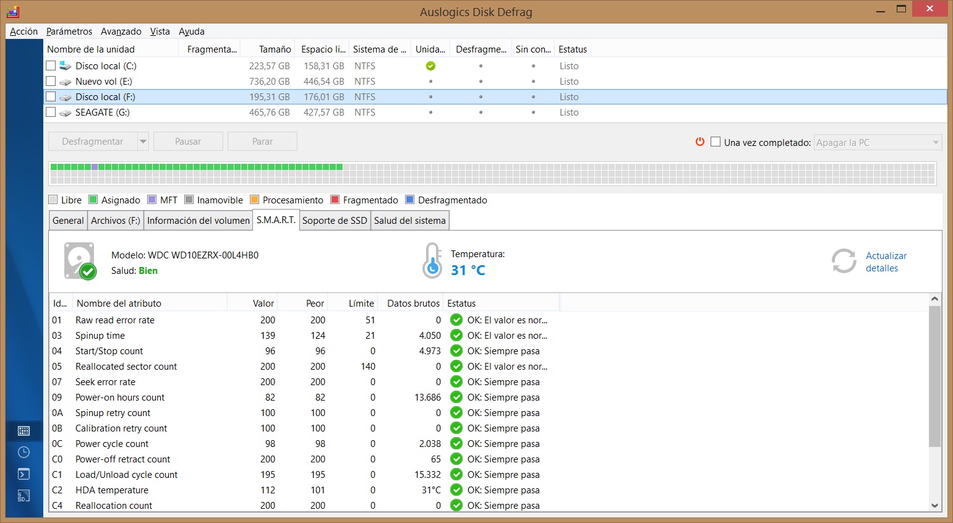
Task: Click the Auslogics app icon in title bar
Action: click(x=13, y=11)
